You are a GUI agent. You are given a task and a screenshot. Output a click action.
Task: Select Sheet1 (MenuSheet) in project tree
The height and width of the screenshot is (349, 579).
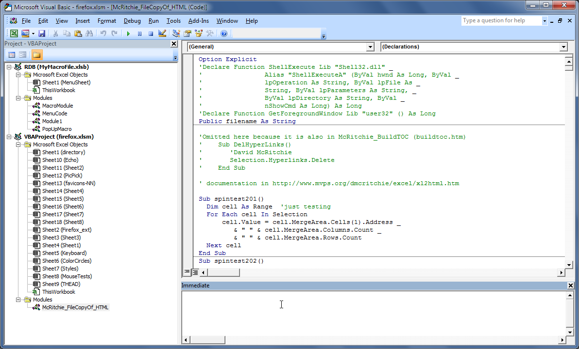[x=66, y=82]
